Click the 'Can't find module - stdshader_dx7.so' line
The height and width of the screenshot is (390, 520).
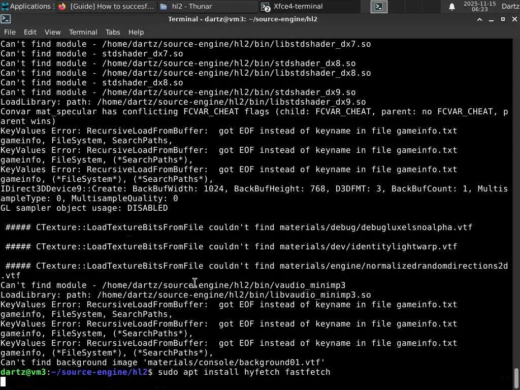(91, 54)
